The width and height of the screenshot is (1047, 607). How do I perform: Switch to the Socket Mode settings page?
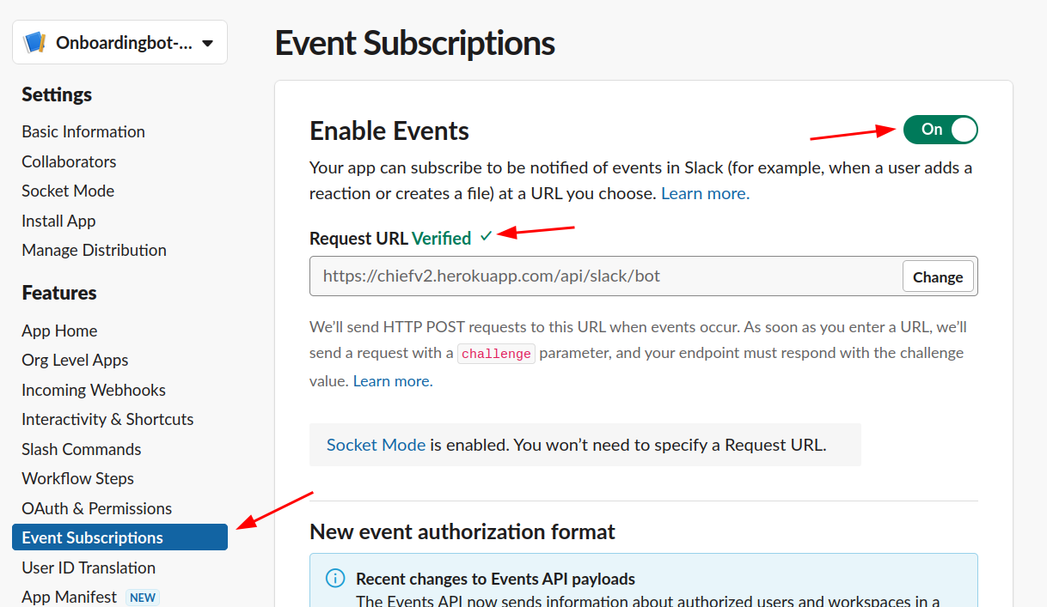67,191
